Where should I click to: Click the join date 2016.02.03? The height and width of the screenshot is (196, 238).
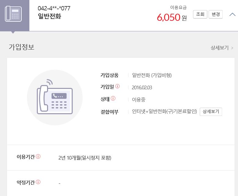(x=142, y=87)
